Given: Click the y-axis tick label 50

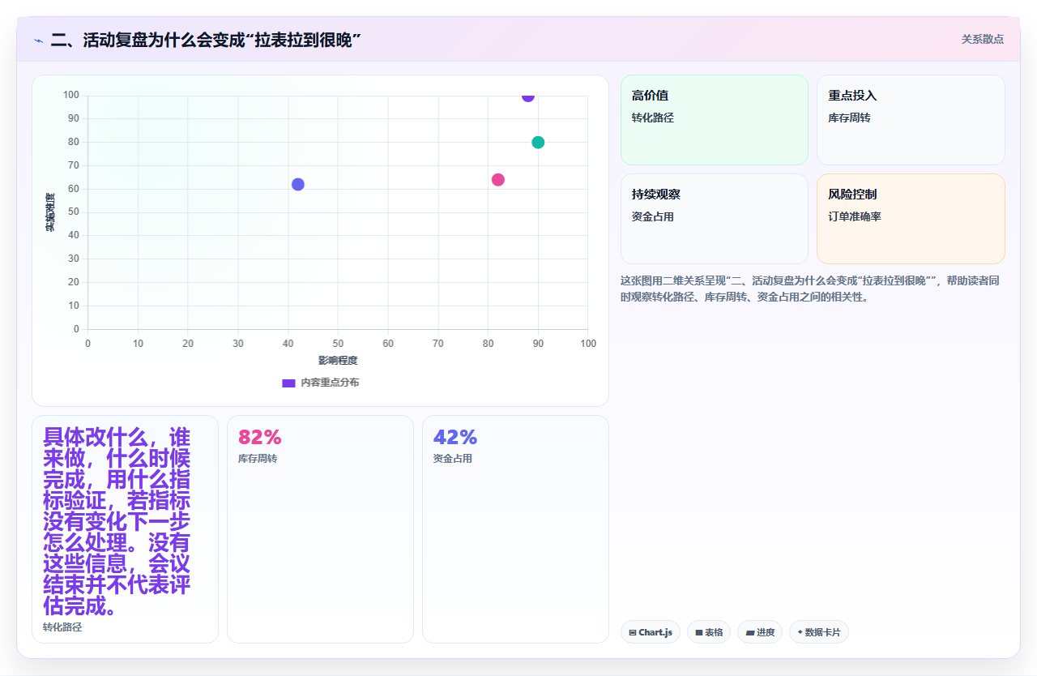Looking at the screenshot, I should click(73, 212).
